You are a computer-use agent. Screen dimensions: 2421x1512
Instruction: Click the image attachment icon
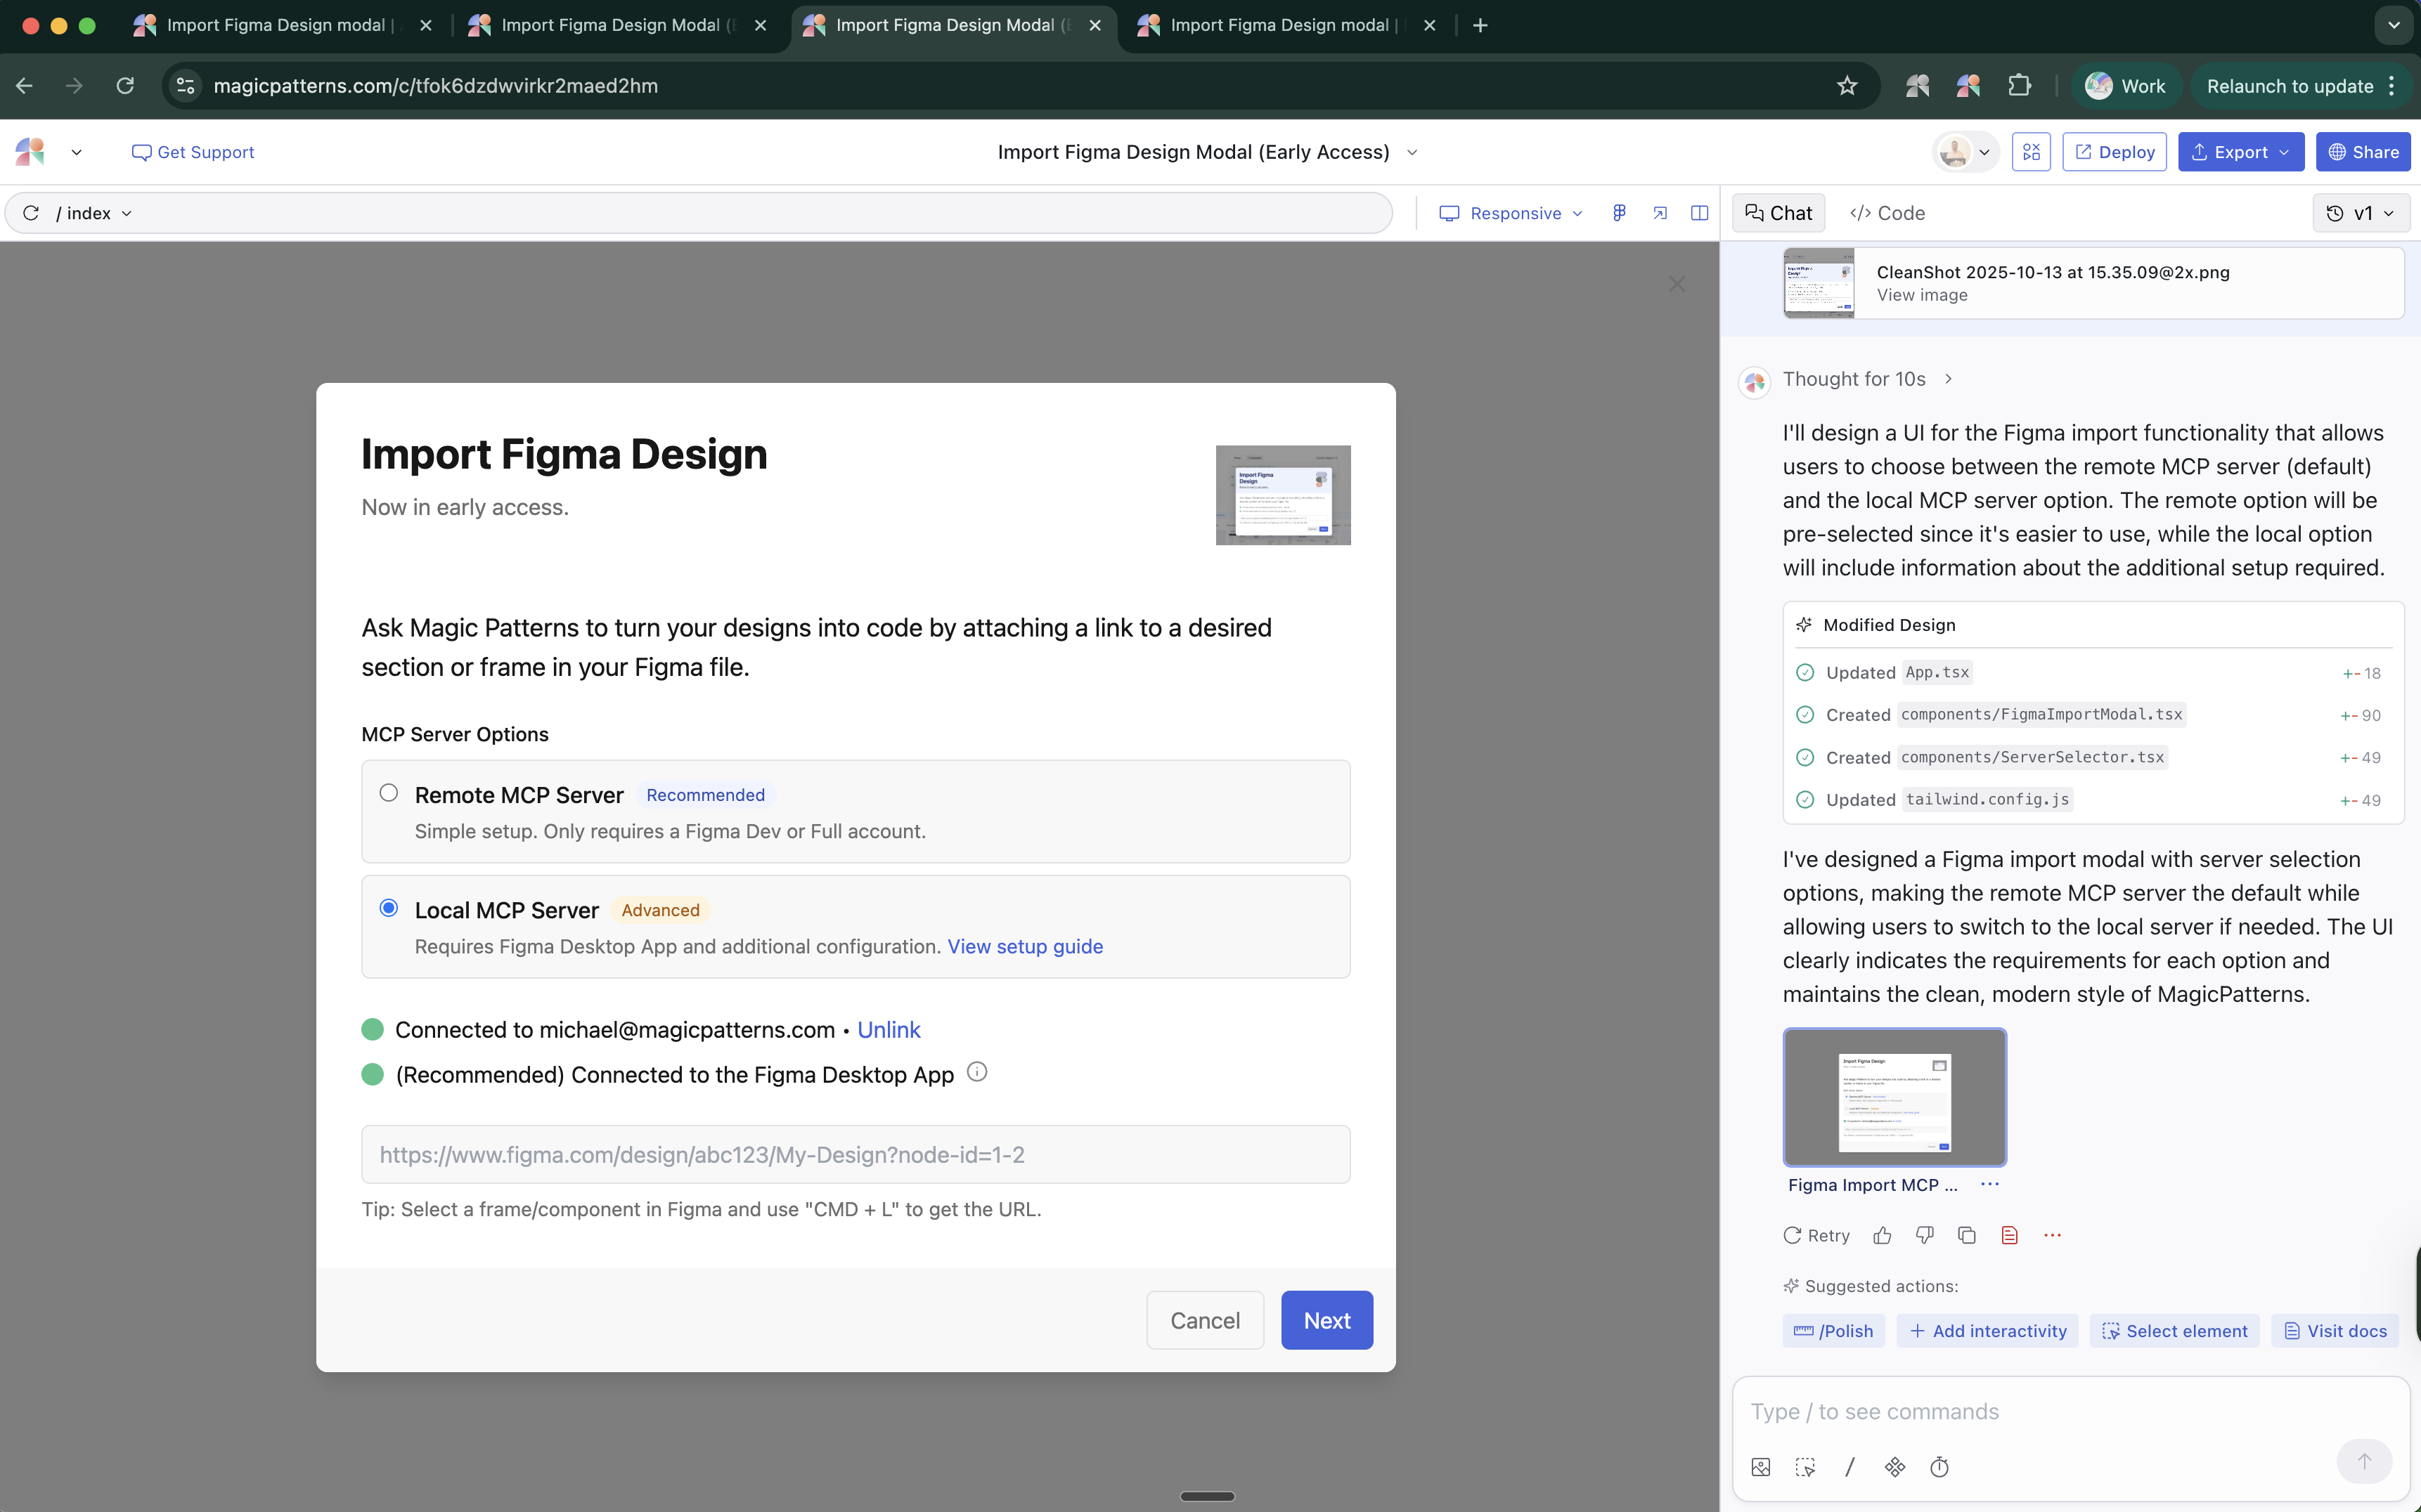coord(1761,1466)
